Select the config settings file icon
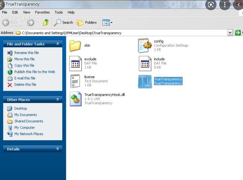The width and height of the screenshot is (243, 180). (145, 45)
